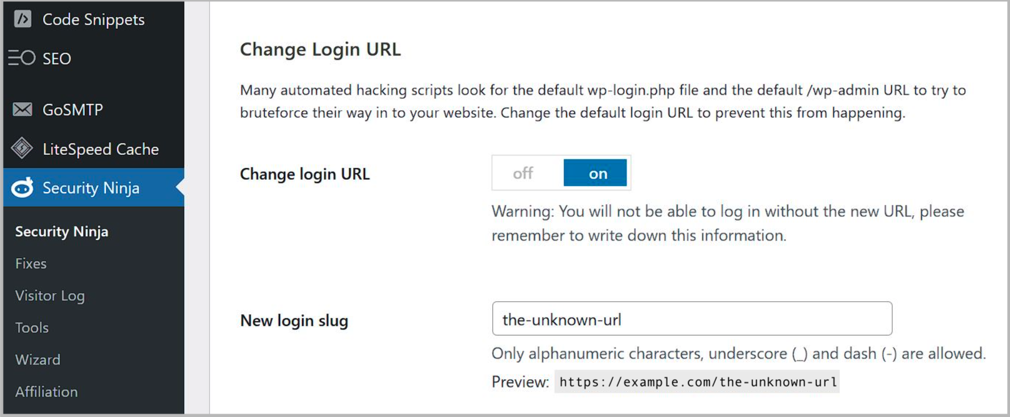
Task: Go to GoSMTP settings menu
Action: [72, 110]
